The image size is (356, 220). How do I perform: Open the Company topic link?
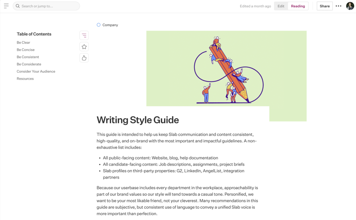point(110,25)
